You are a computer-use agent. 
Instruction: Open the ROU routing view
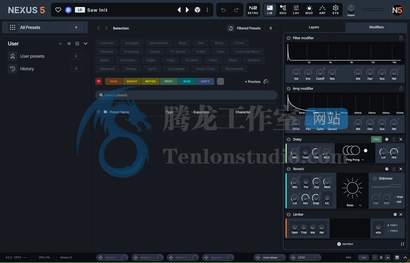(x=283, y=10)
